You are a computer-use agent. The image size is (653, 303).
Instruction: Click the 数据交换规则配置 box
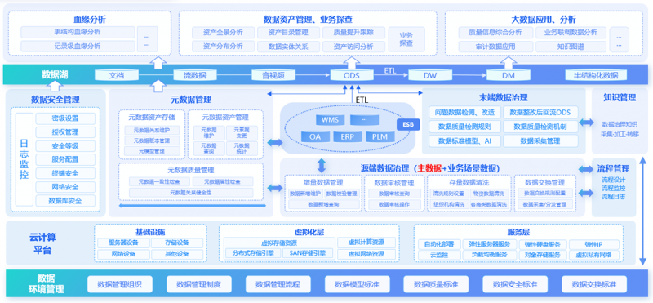544,194
